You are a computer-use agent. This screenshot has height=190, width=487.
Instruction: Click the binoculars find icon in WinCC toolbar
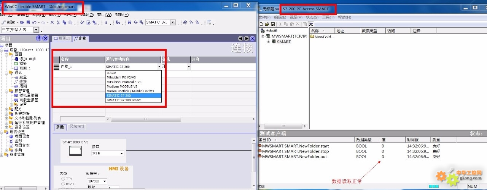[x=129, y=22]
